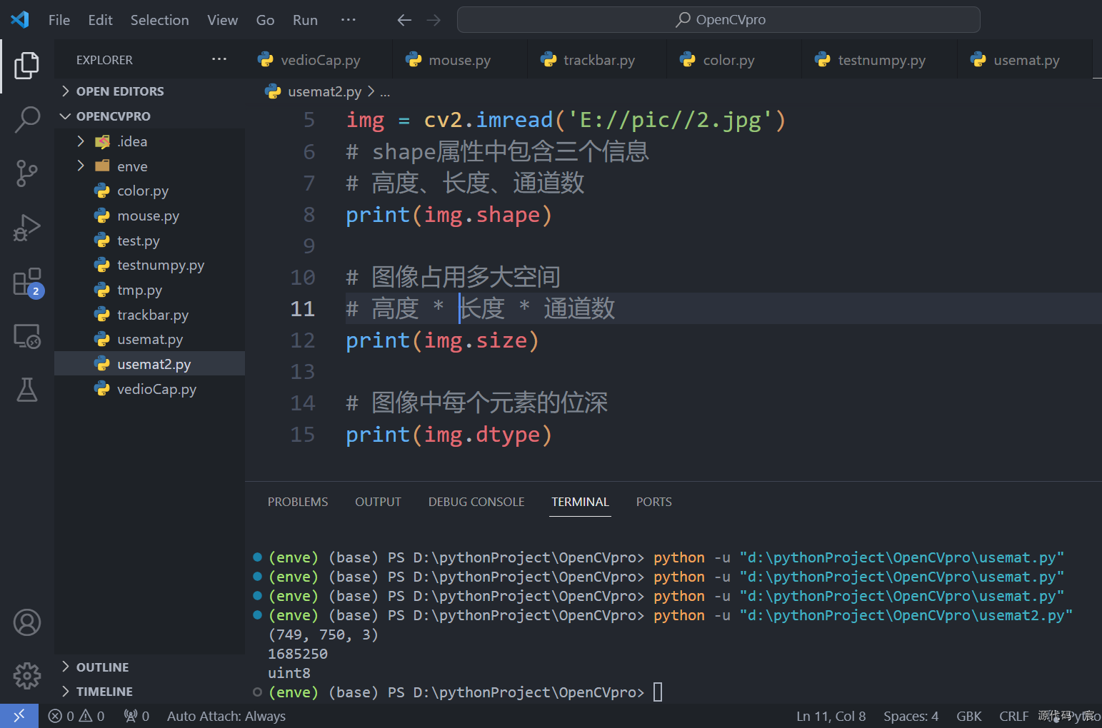Open color.py in the explorer tree

[x=149, y=191]
